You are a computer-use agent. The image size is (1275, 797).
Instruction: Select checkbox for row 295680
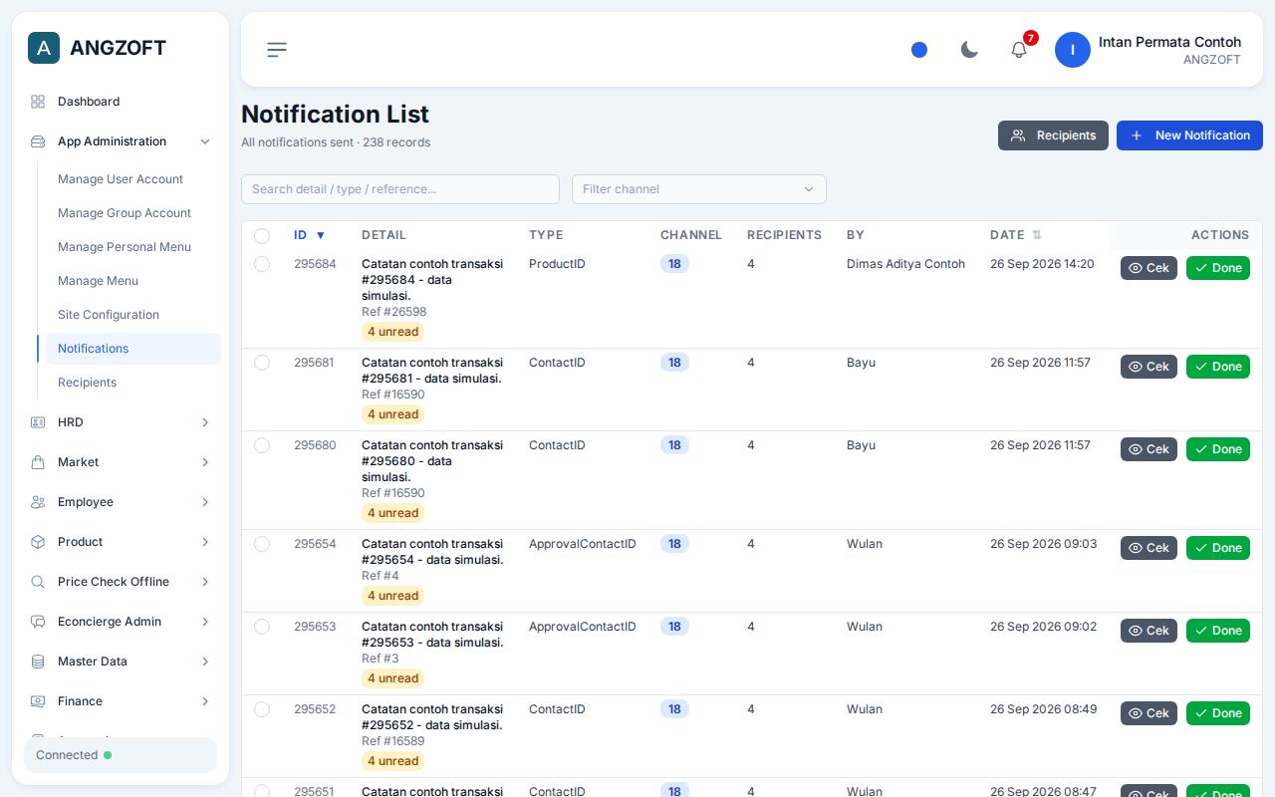(262, 445)
